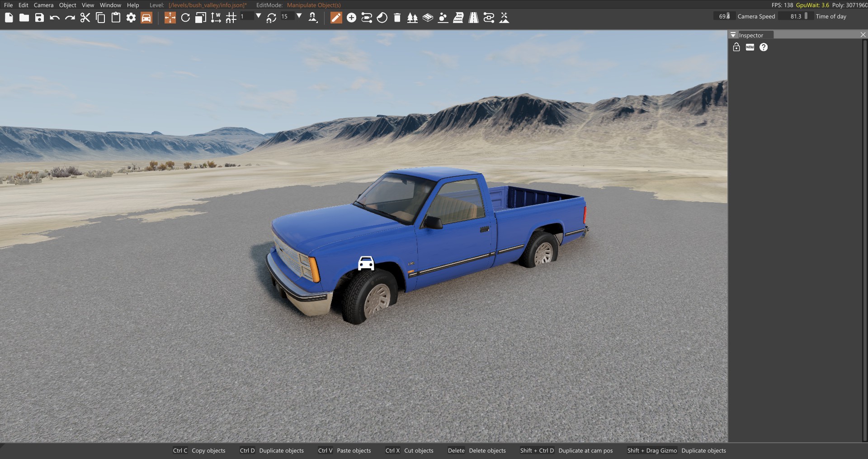Click the trash can toolbar icon
This screenshot has width=868, height=459.
click(397, 18)
